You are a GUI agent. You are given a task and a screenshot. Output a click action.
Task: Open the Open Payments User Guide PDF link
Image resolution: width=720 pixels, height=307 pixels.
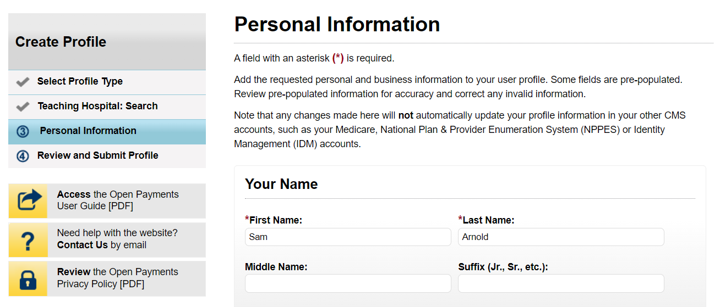(118, 200)
